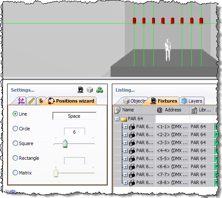Collapse the PAR 64 folder
This screenshot has width=222, height=198.
click(117, 119)
